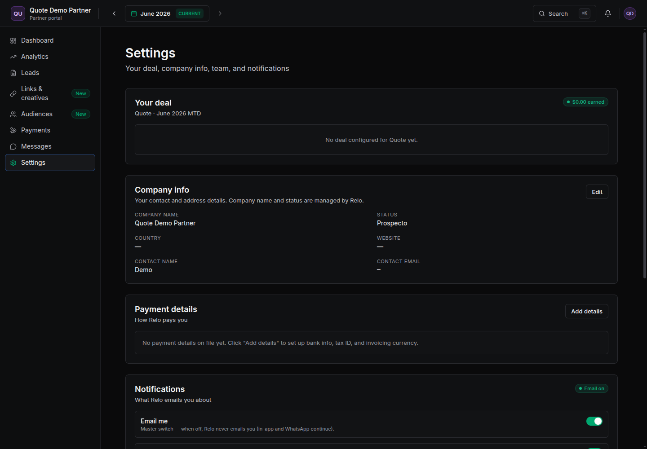The height and width of the screenshot is (449, 647).
Task: Click the Dashboard grid icon
Action: tap(13, 40)
